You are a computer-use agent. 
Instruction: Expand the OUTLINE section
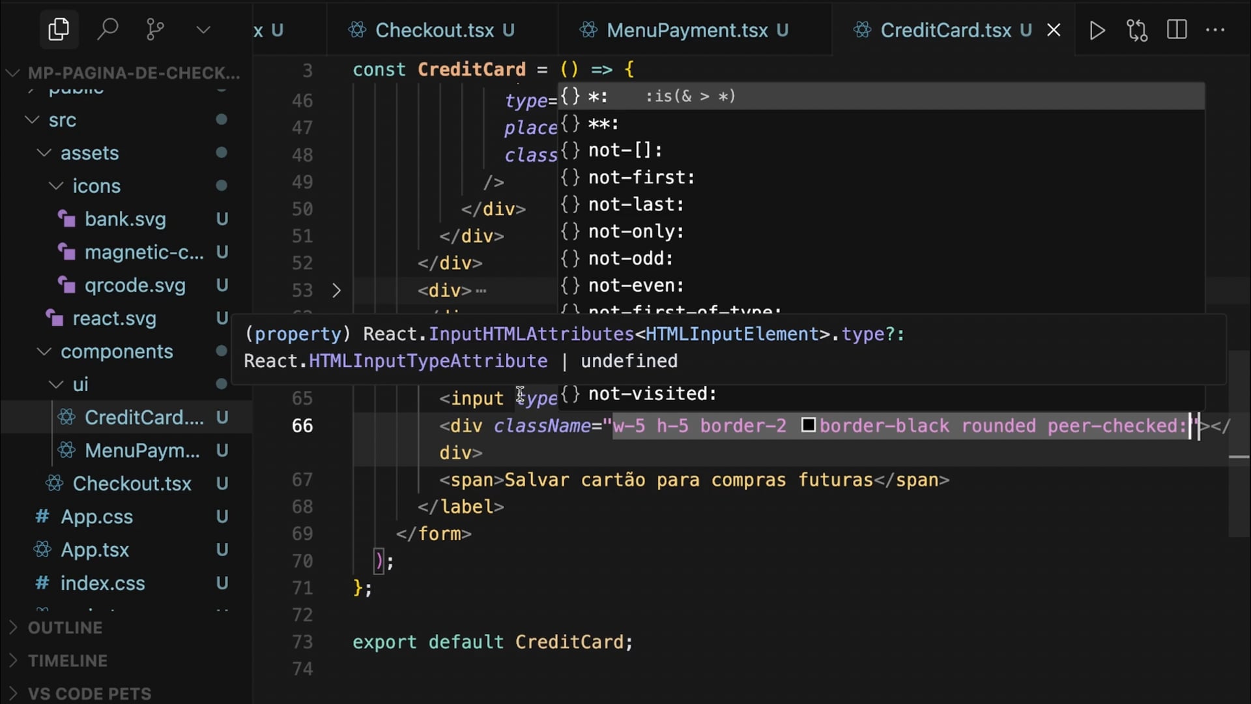(x=65, y=628)
